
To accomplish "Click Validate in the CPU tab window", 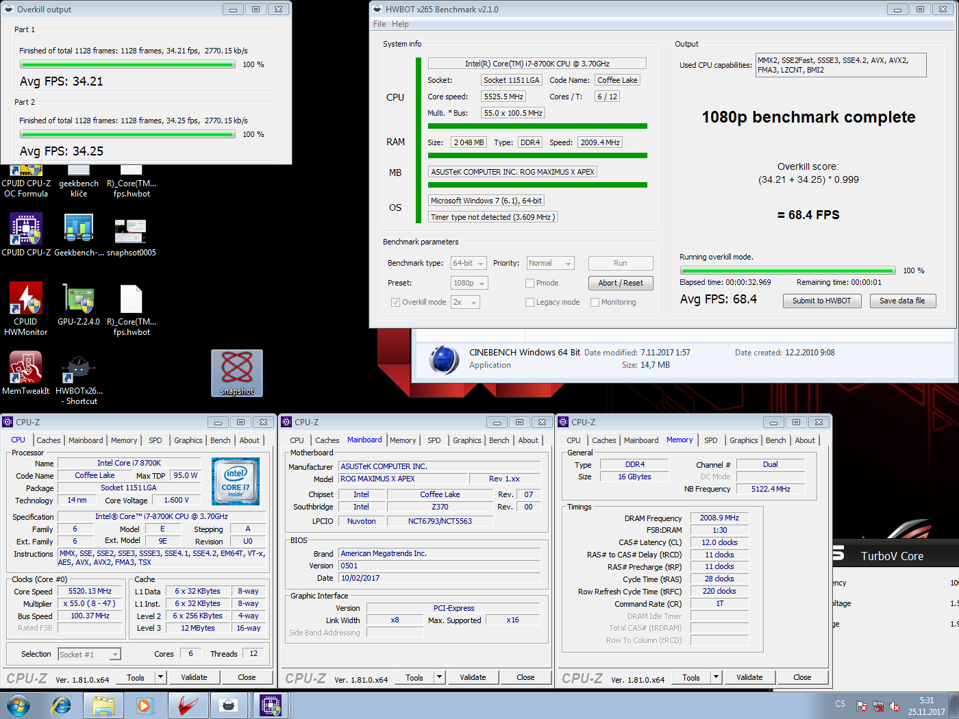I will click(194, 677).
